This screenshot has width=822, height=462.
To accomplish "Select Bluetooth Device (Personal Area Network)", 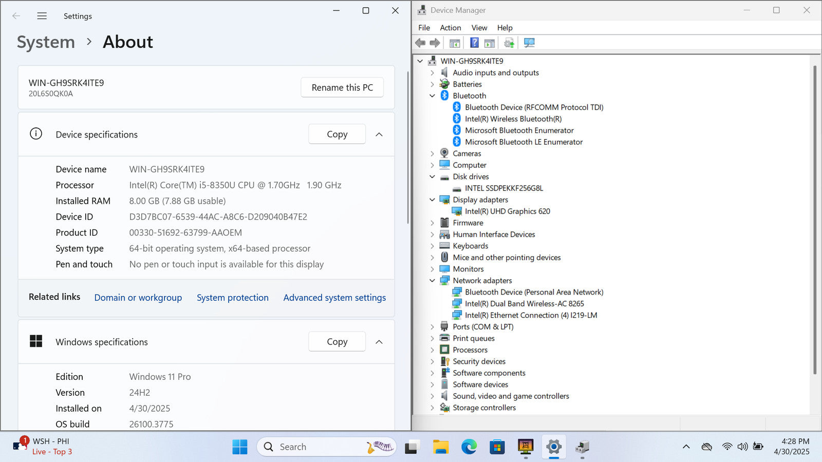I will [534, 292].
